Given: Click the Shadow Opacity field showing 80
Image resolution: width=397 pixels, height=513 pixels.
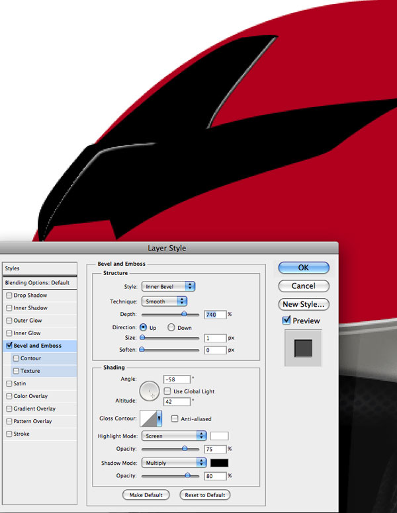Looking at the screenshot, I should (x=215, y=476).
